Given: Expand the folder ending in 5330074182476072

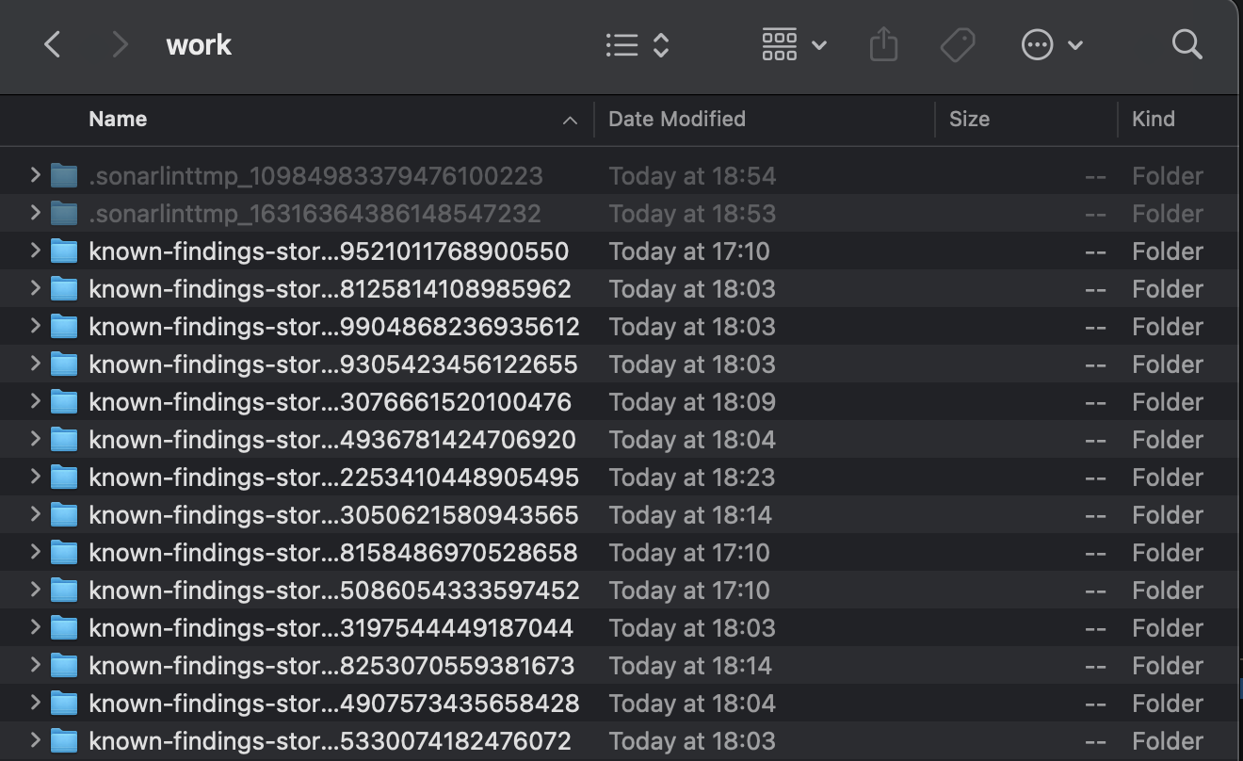Looking at the screenshot, I should pos(35,740).
